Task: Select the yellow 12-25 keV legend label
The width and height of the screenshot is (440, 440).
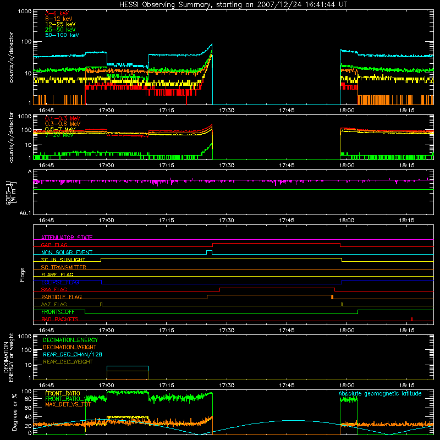Action: click(61, 24)
